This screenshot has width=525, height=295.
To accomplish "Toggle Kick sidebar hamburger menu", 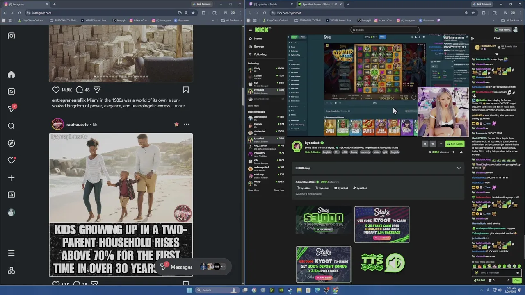I will coord(250,29).
